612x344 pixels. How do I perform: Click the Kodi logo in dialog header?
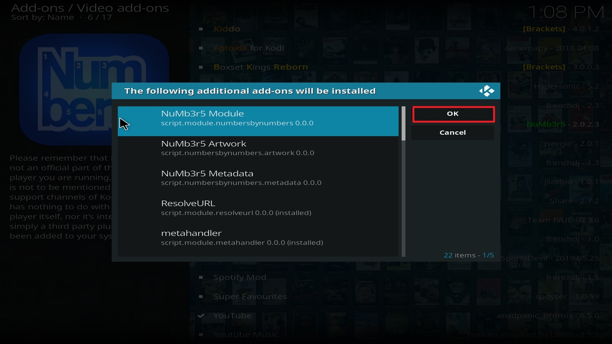[x=486, y=91]
